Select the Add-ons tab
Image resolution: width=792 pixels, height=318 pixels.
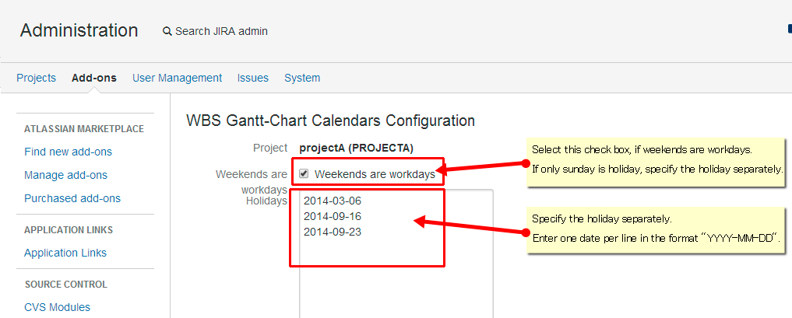point(94,78)
